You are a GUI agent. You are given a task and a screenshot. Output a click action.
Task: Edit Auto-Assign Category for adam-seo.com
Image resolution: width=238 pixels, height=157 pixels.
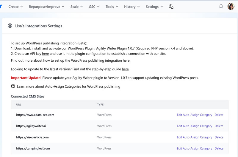pyautogui.click(x=195, y=115)
